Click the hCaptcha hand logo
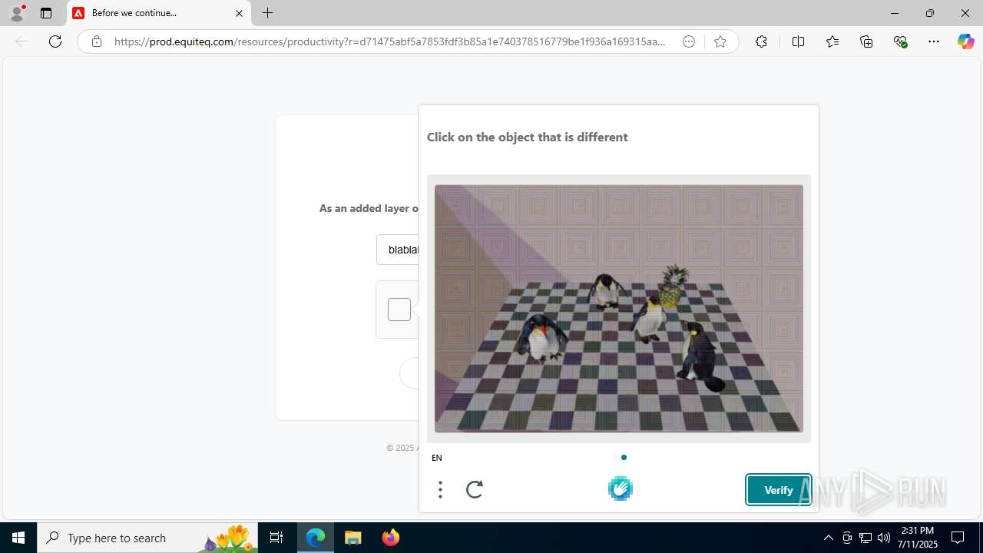The image size is (983, 553). pos(621,488)
